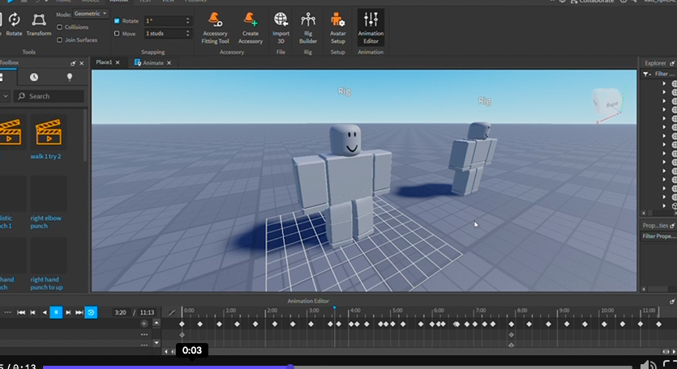This screenshot has width=677, height=369.
Task: Click the Rotate 1° increment stepper
Action: [x=187, y=21]
